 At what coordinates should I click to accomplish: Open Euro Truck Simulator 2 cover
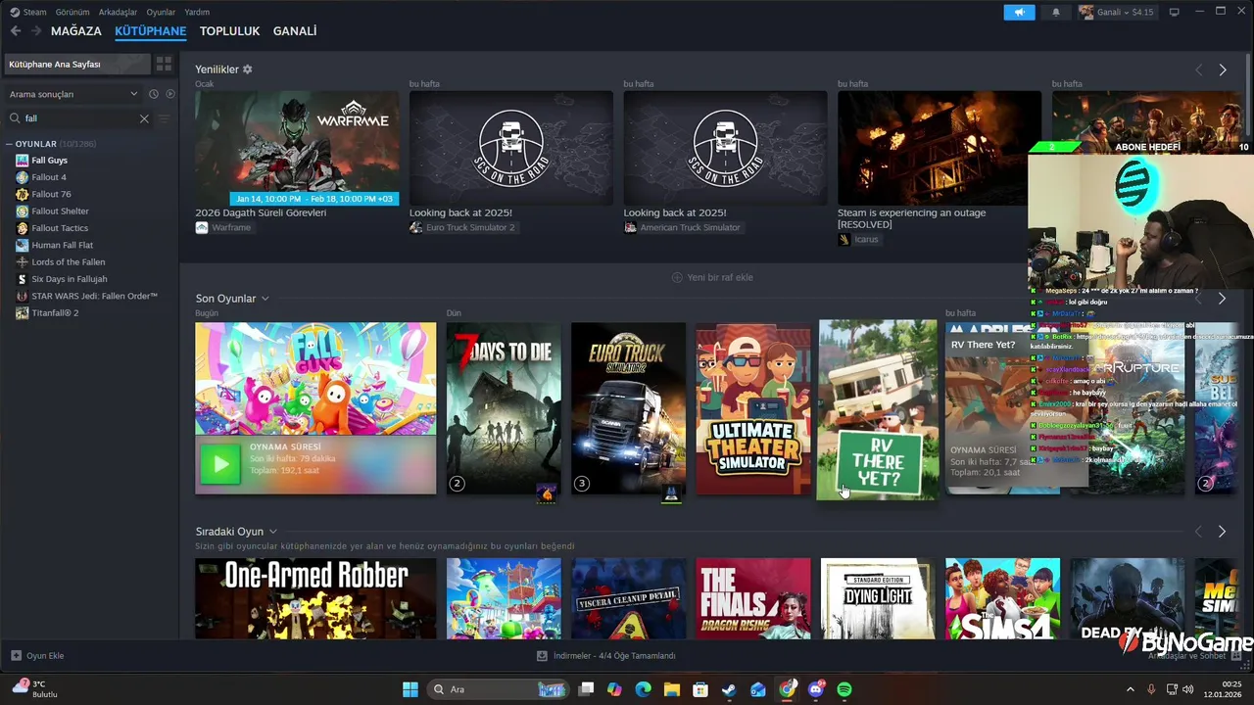click(x=628, y=408)
